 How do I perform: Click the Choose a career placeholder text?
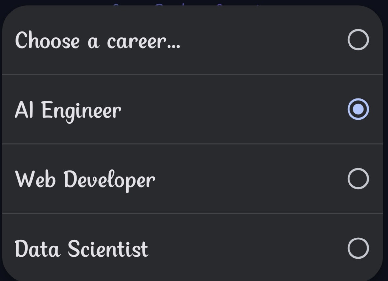(x=98, y=41)
